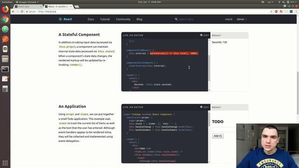The width and height of the screenshot is (299, 168).
Task: Click the React logo in the header
Action: pos(65,19)
